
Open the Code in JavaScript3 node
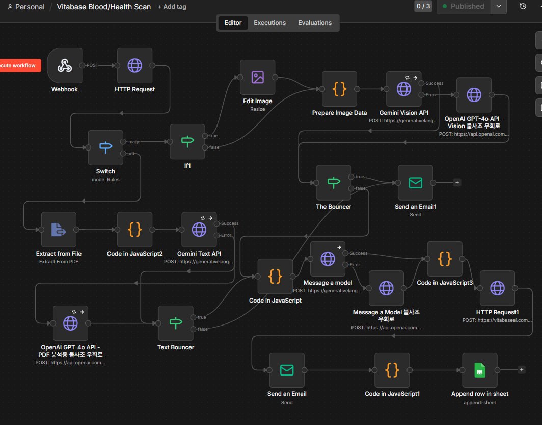[x=445, y=259]
